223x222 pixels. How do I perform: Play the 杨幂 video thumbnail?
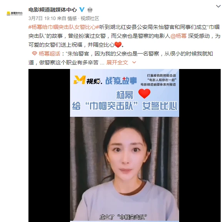[x=125, y=145]
